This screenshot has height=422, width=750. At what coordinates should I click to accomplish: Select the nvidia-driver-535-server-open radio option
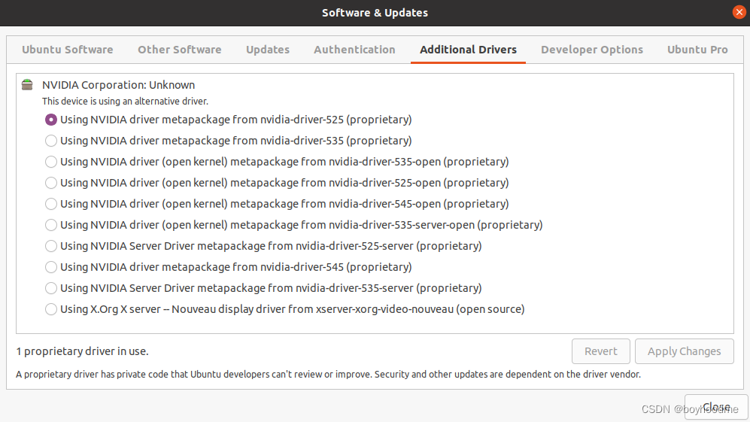[51, 225]
